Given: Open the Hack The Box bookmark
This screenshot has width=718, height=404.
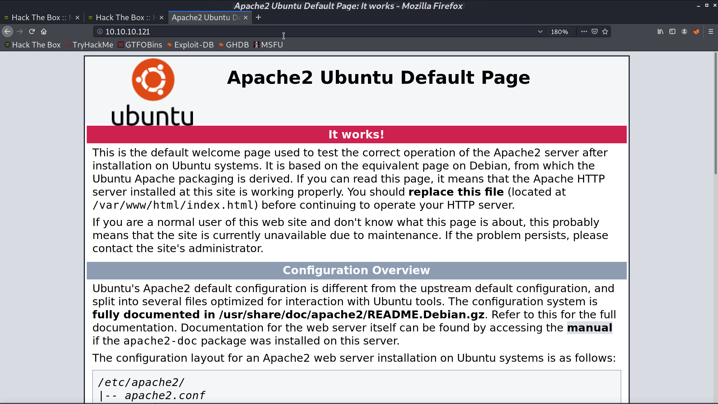Looking at the screenshot, I should [33, 45].
